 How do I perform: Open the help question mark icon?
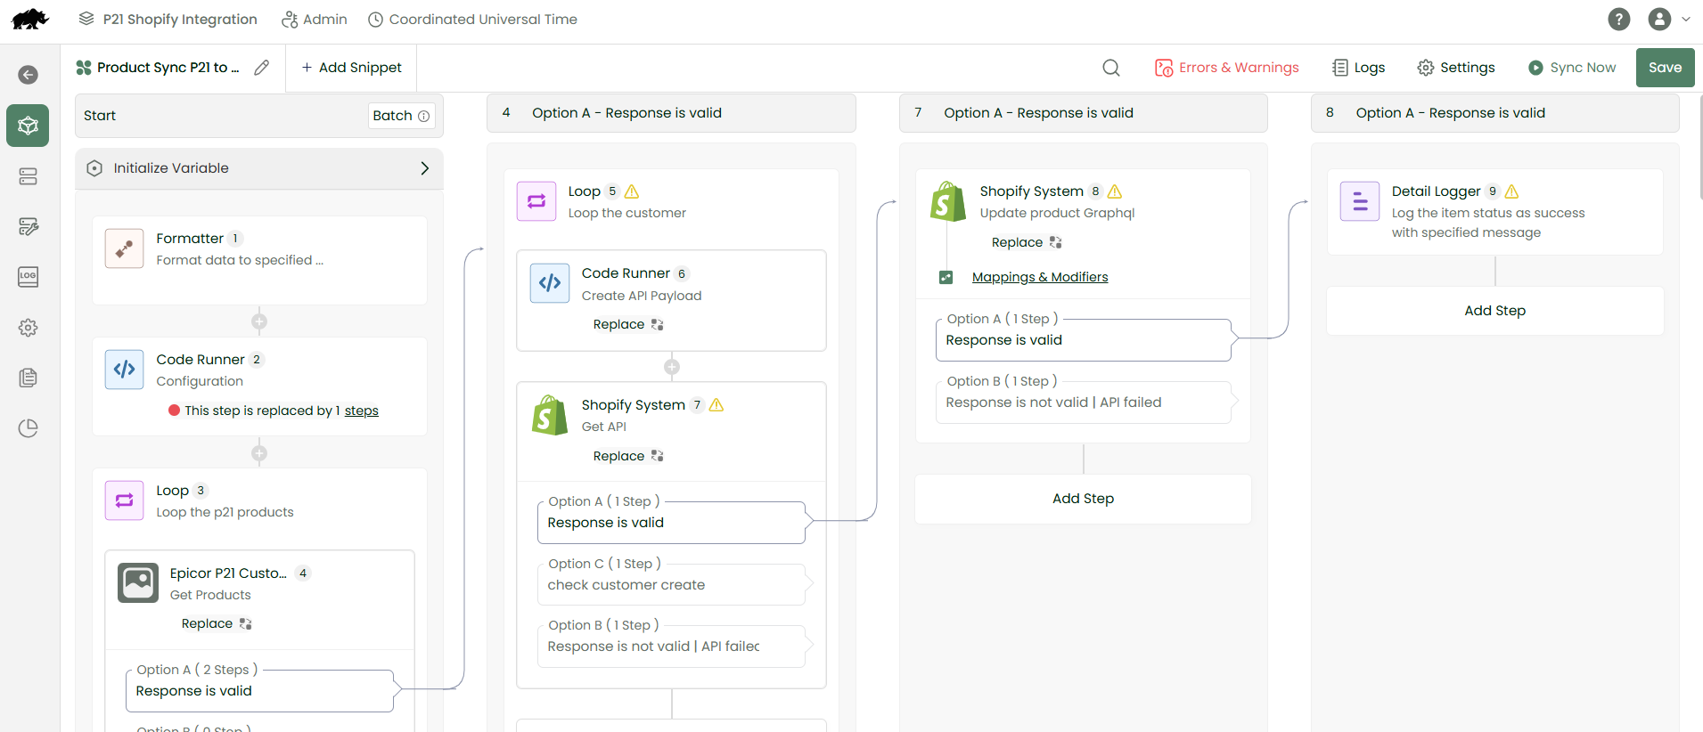tap(1619, 19)
